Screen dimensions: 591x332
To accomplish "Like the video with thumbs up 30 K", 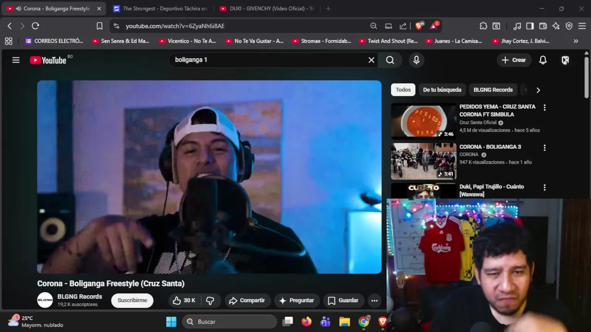I will coord(184,301).
